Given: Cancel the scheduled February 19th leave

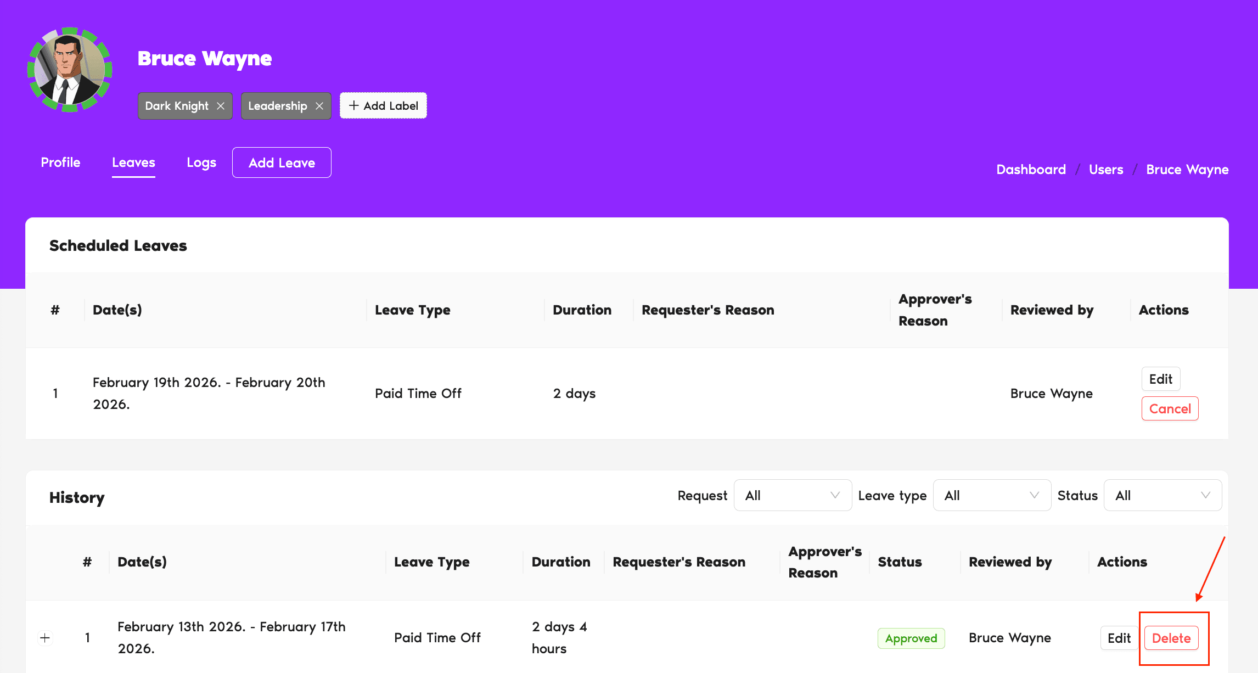Looking at the screenshot, I should pyautogui.click(x=1170, y=408).
